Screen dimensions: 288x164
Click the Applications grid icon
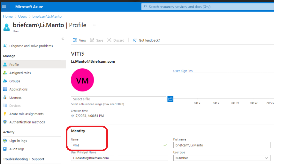[x=5, y=89]
